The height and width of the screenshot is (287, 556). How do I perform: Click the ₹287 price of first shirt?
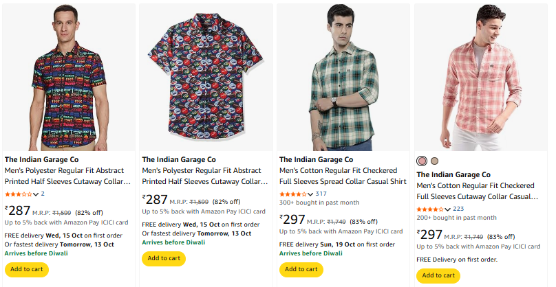(x=19, y=211)
